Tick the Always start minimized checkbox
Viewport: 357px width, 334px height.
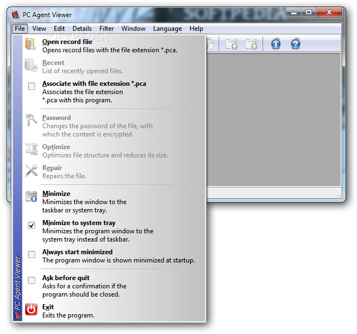31,254
